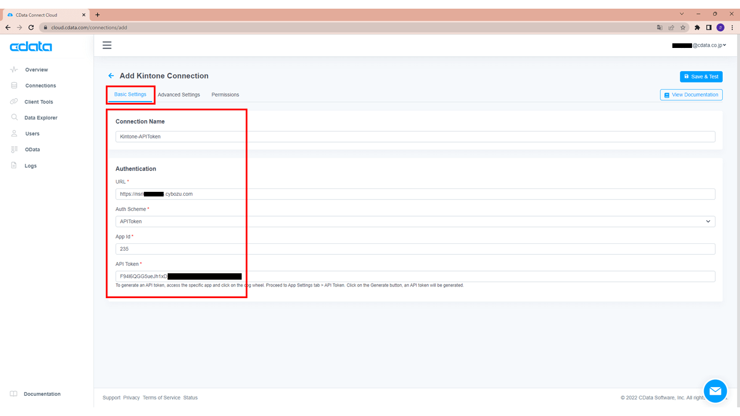The height and width of the screenshot is (416, 740).
Task: Open Logs from the sidebar
Action: tap(31, 166)
